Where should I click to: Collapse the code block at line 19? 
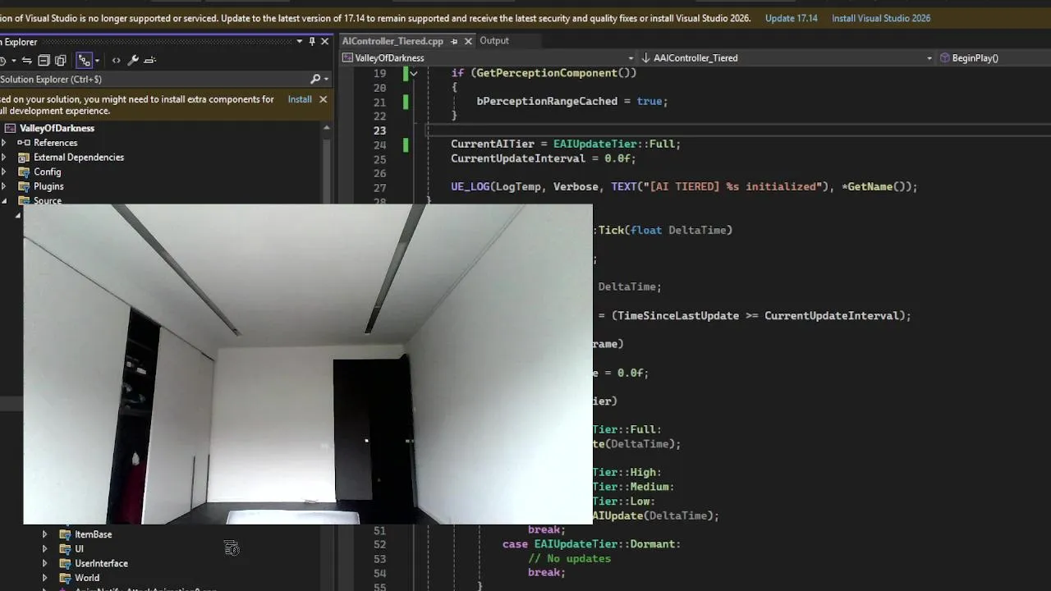[x=414, y=73]
